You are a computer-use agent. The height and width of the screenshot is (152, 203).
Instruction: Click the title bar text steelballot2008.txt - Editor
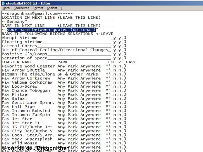click(x=28, y=3)
